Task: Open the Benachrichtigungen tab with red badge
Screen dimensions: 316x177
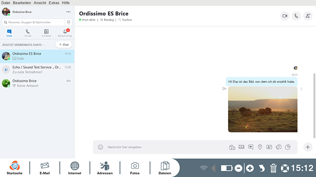Action: pyautogui.click(x=65, y=33)
